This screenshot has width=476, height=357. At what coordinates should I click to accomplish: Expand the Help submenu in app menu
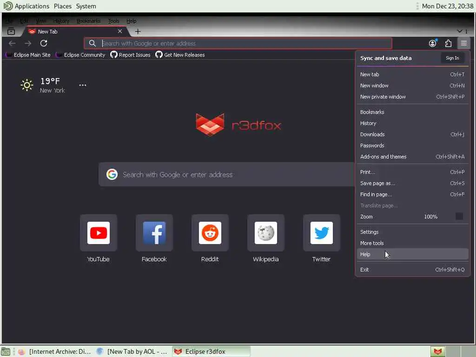pos(412,254)
